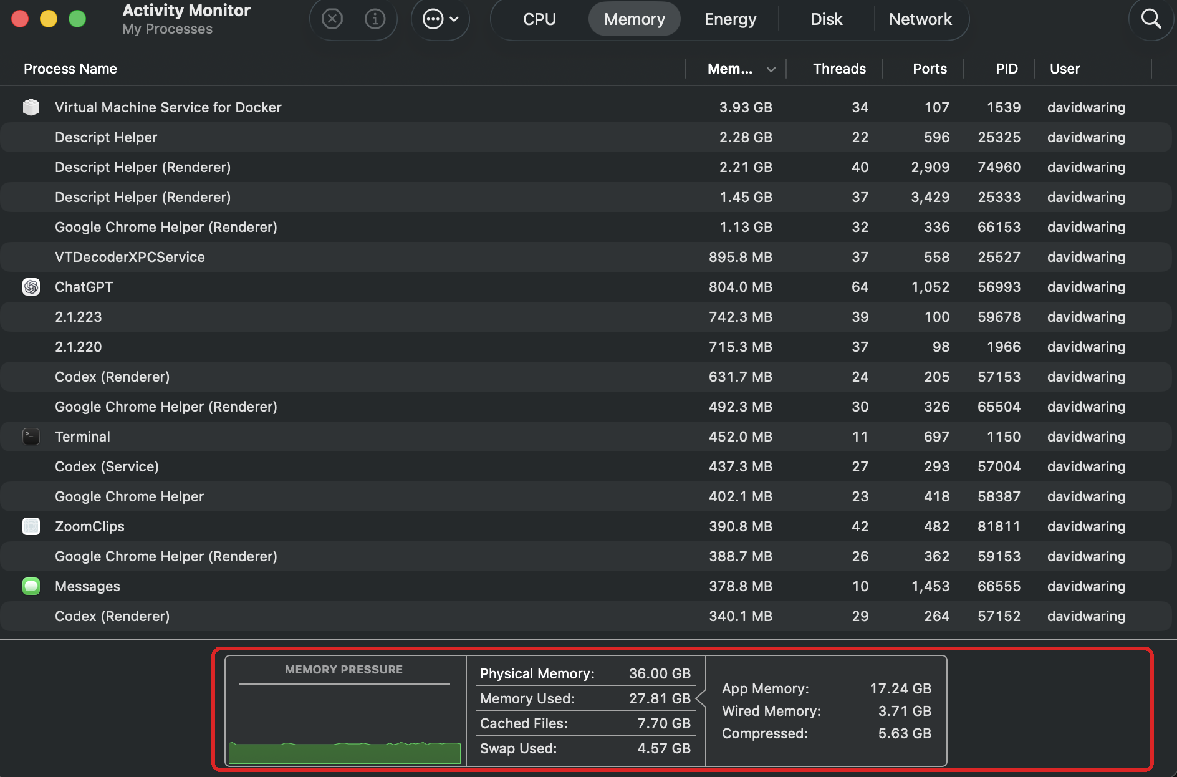Sort by the Process Name column header
Screen dimensions: 1177x777
pyautogui.click(x=70, y=69)
